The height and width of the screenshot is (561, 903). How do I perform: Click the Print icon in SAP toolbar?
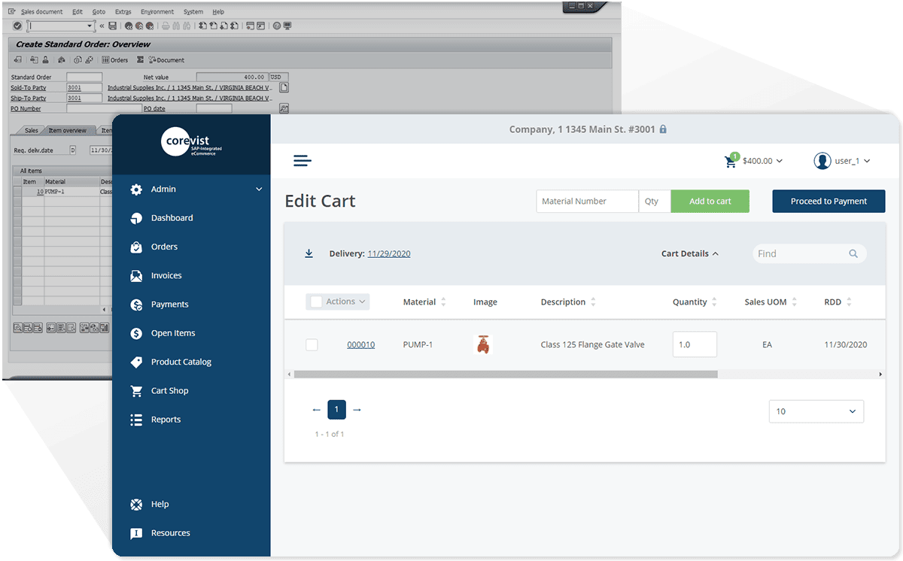coord(166,26)
